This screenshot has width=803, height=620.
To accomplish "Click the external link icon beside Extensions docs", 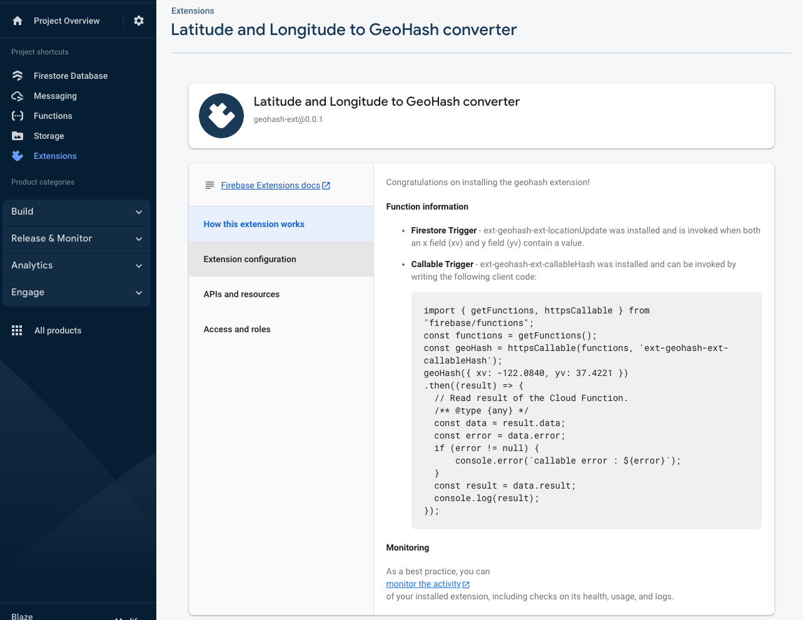I will (327, 185).
